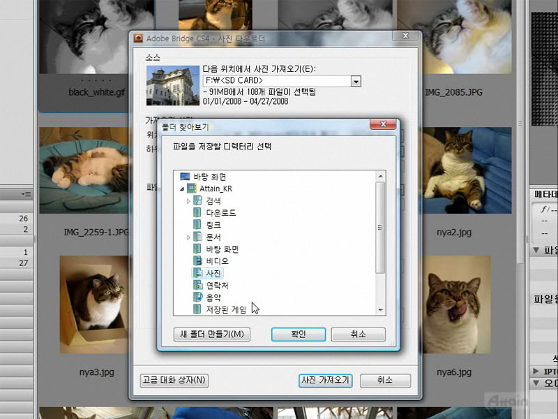
Task: Click 사진 가져오기 button in downloader
Action: (x=325, y=380)
